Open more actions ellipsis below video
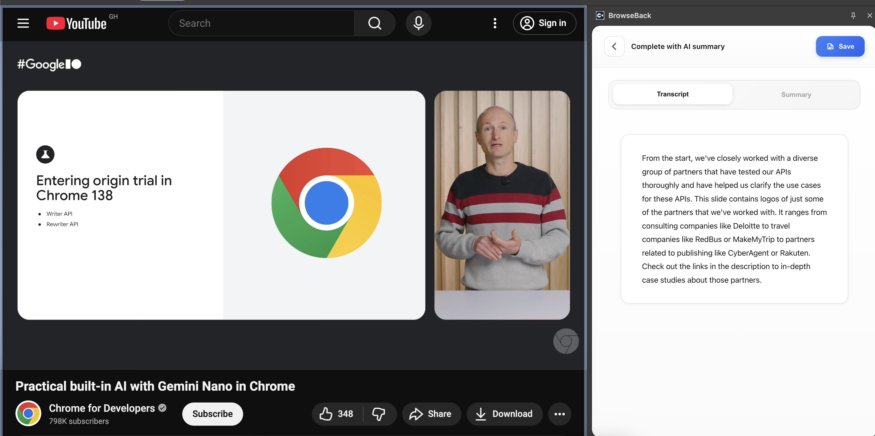The image size is (875, 436). tap(559, 414)
